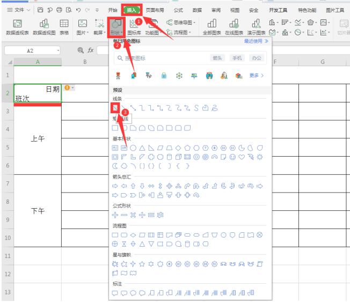The height and width of the screenshot is (302, 350).
Task: Open the 形状 shapes dropdown
Action: (x=116, y=27)
